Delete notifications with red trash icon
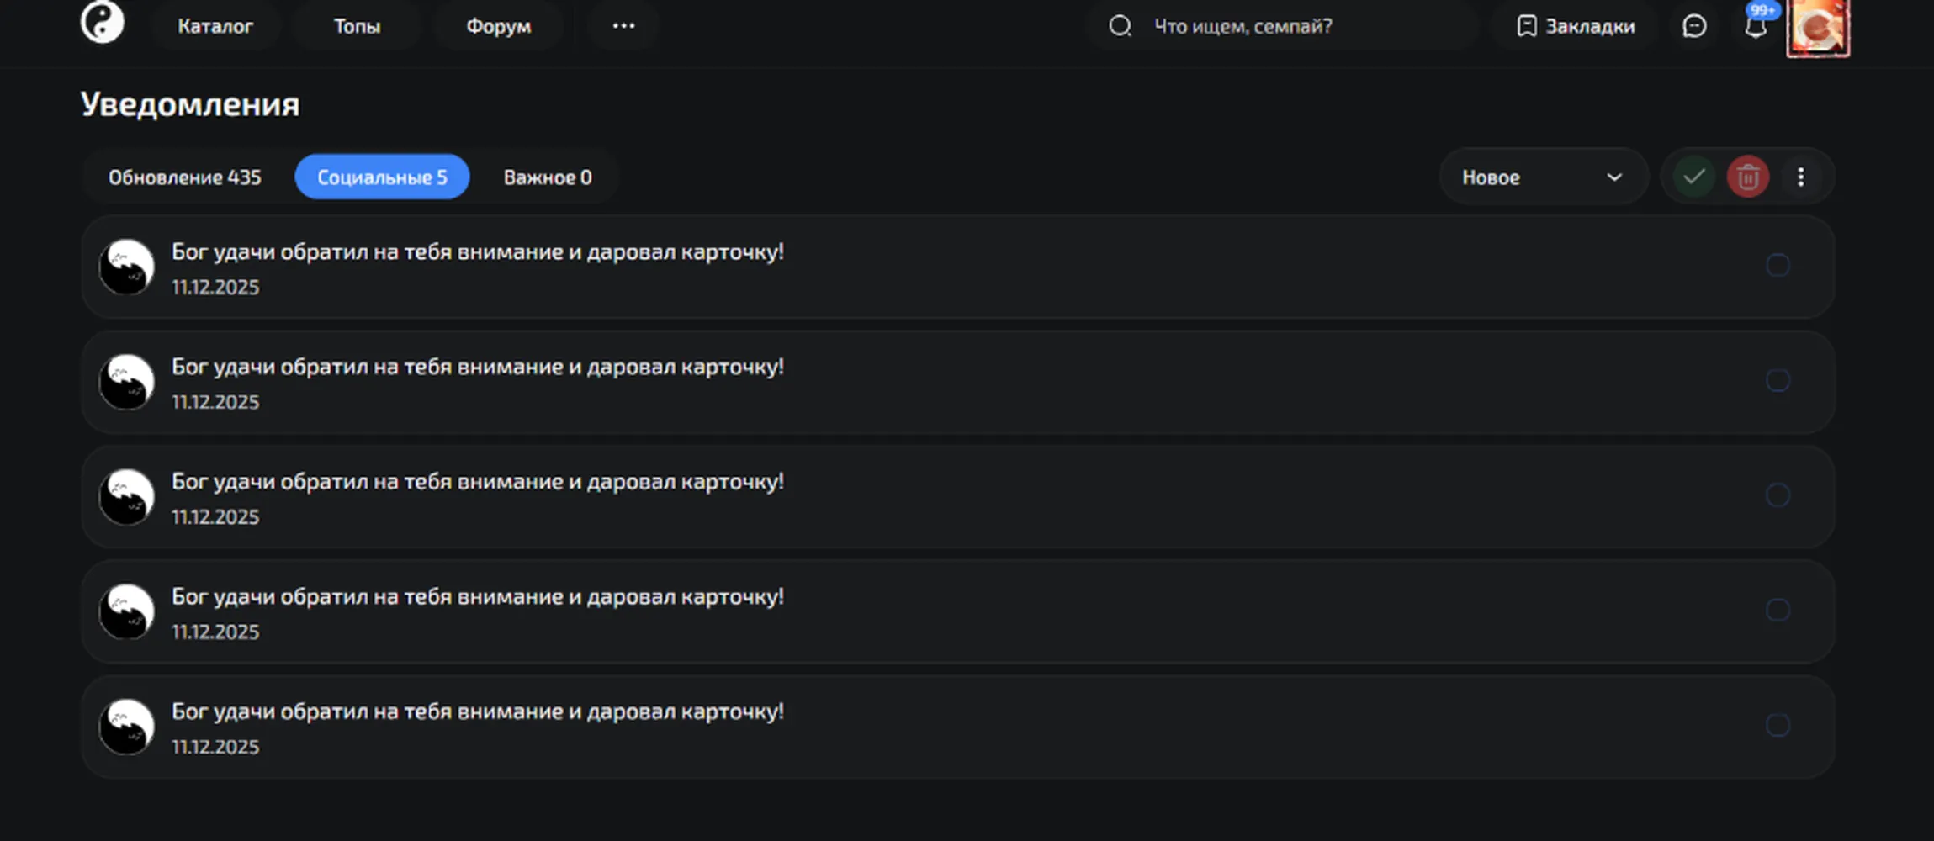The height and width of the screenshot is (841, 1934). coord(1747,177)
